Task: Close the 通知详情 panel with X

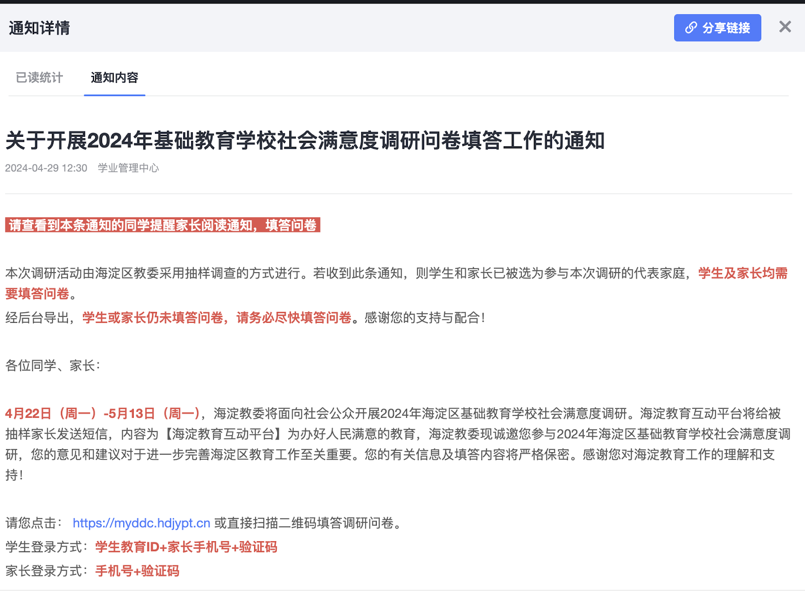Action: click(x=785, y=27)
